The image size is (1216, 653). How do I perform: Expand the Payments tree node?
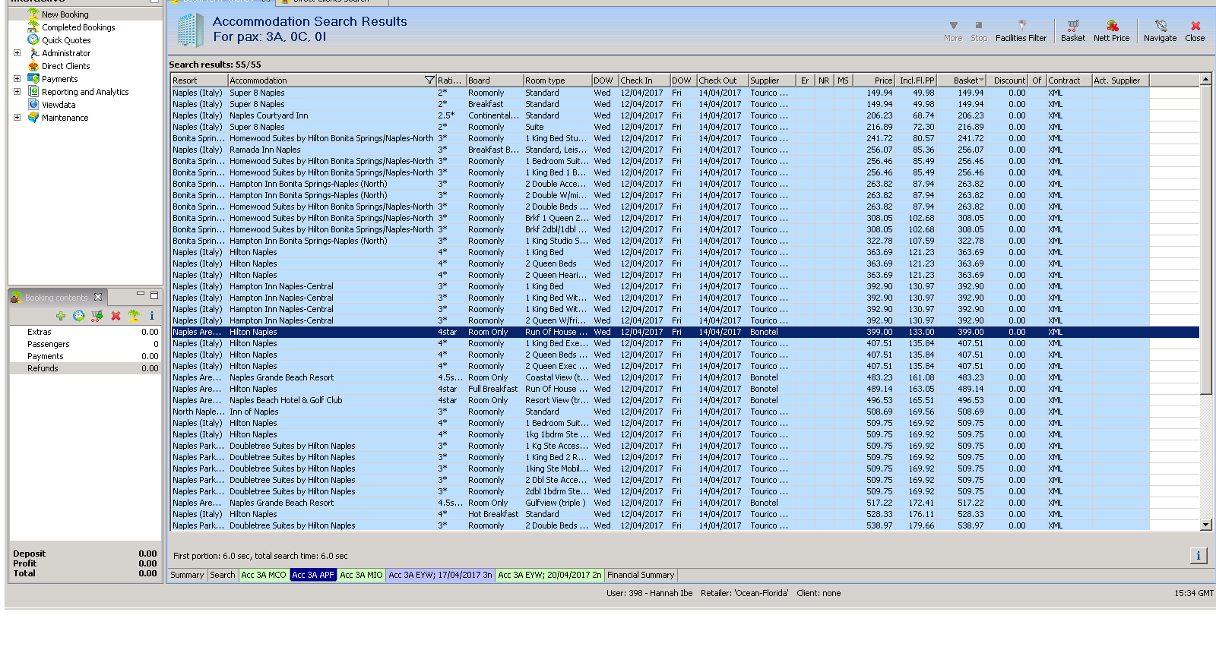click(x=17, y=79)
